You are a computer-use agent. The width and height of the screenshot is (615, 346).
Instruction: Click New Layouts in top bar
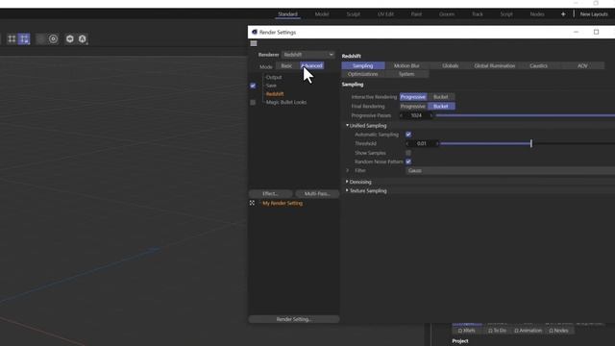coord(594,14)
